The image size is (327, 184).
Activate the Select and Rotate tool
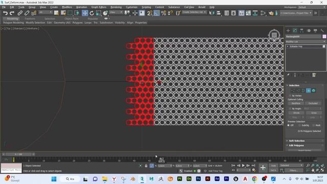click(x=92, y=13)
